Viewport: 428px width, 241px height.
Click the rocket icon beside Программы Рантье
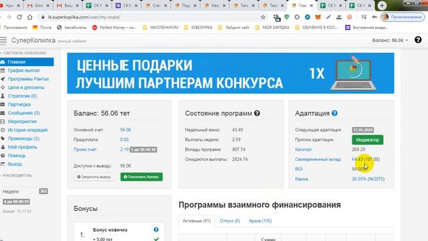tap(3, 79)
